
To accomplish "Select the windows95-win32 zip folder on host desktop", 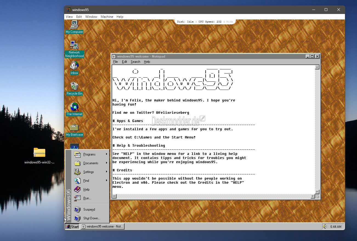I will 39,156.
